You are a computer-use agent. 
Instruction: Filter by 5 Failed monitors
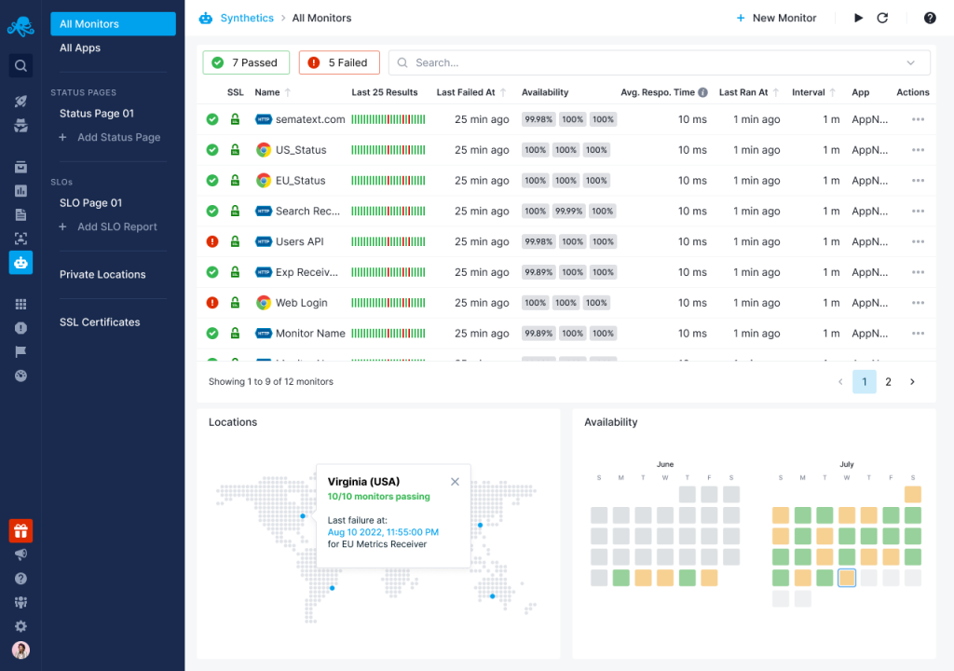[x=339, y=62]
